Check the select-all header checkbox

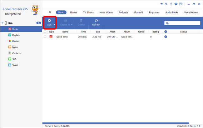45,32
